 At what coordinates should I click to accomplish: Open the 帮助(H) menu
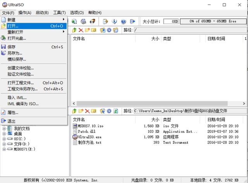[x=95, y=13]
